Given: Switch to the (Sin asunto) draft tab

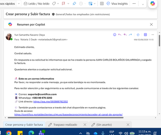Looking at the screenshot, I should click(104, 125).
